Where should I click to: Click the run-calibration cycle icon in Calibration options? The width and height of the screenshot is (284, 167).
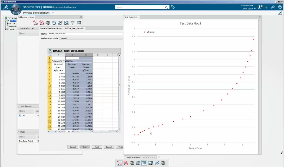pyautogui.click(x=60, y=23)
